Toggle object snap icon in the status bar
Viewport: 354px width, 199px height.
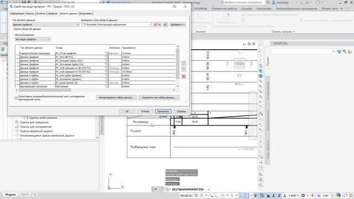(x=247, y=195)
